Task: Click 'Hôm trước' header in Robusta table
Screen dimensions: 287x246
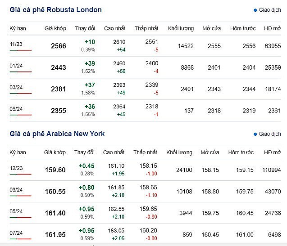Action: click(x=242, y=28)
